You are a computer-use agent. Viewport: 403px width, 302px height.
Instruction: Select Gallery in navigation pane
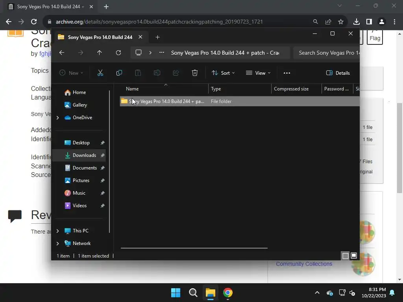pos(79,105)
